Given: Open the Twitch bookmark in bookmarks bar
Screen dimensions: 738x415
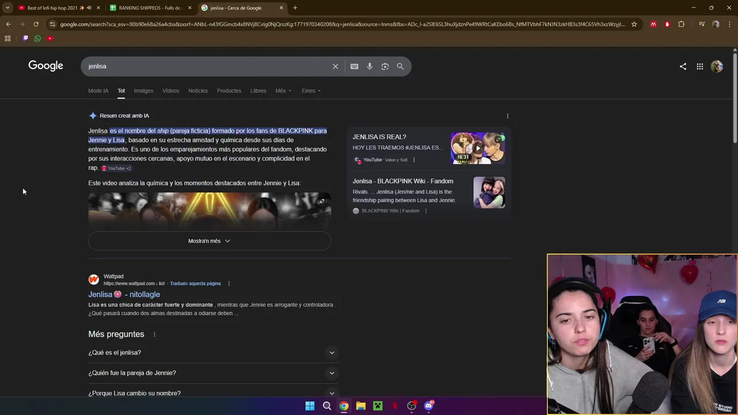Looking at the screenshot, I should coord(25,38).
